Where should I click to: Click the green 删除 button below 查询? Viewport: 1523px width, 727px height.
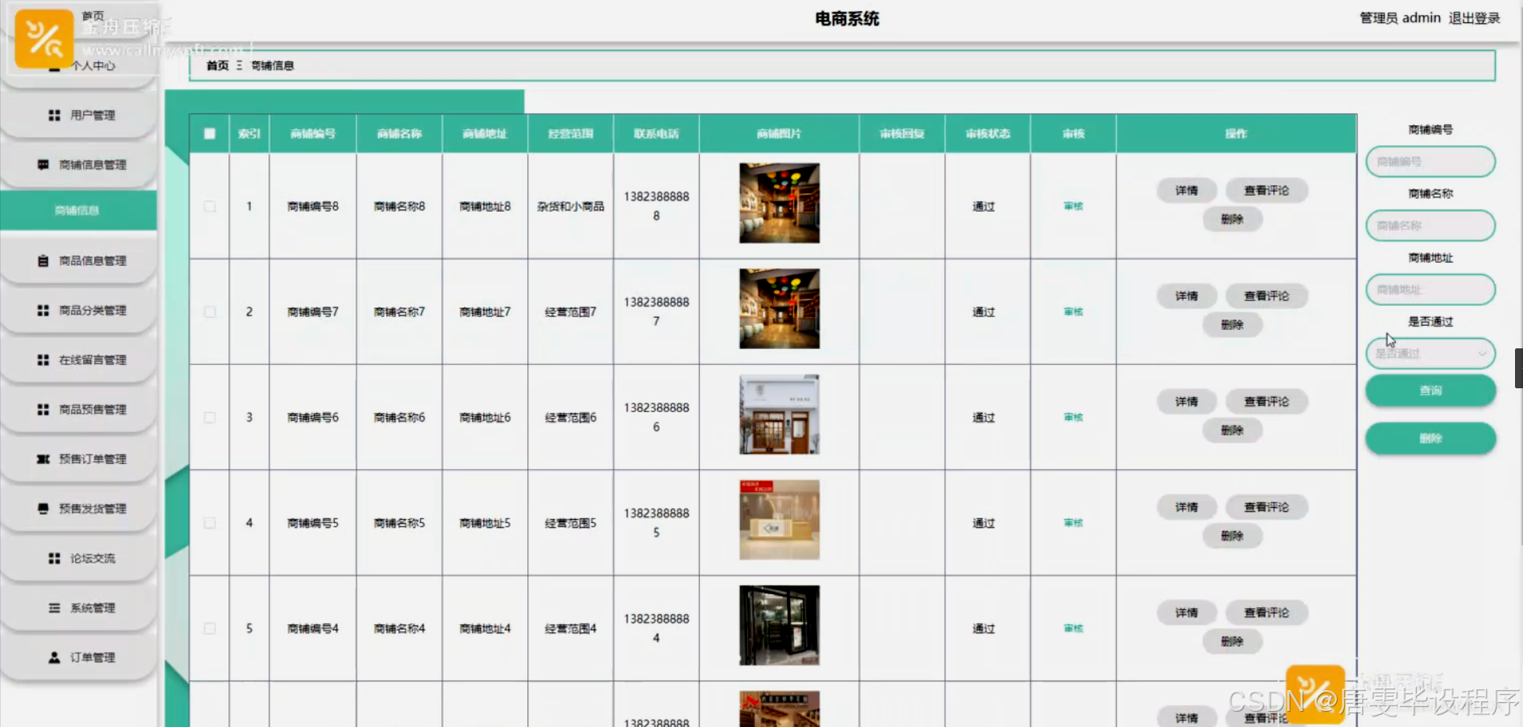[x=1430, y=438]
